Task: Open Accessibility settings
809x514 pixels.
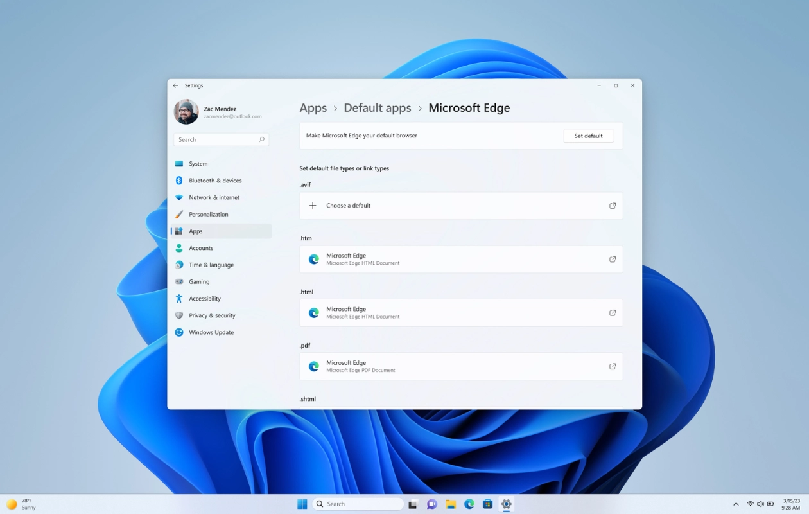Action: tap(204, 298)
